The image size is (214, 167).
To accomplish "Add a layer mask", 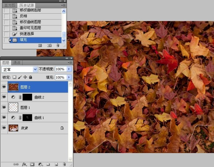I will click(32, 164).
